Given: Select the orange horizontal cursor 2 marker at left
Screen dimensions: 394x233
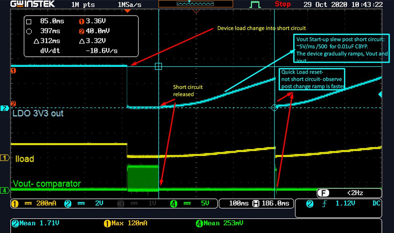Looking at the screenshot, I should tap(14, 104).
